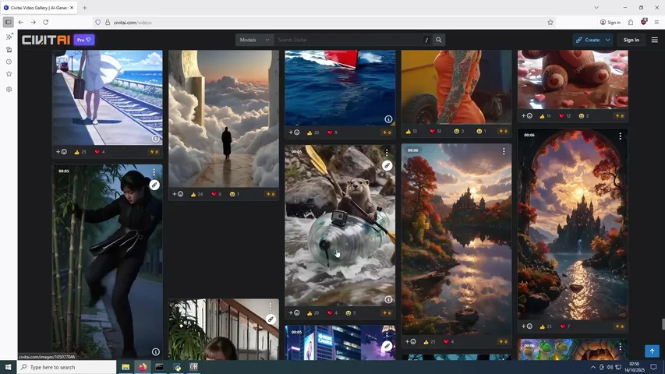Open the Firefox application menu
Screen dimensions: 665x374
click(656, 22)
